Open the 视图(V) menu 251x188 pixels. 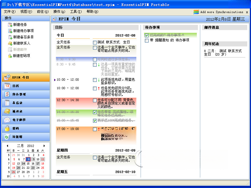tap(26, 12)
